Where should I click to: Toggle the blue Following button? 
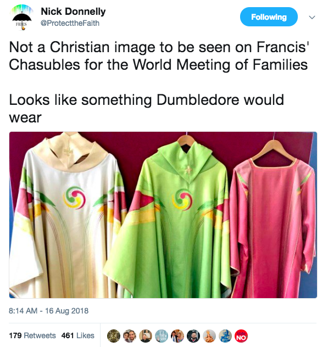click(269, 17)
